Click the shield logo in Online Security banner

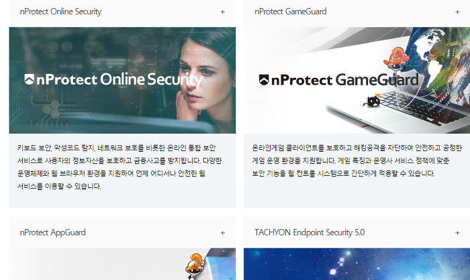pos(29,79)
